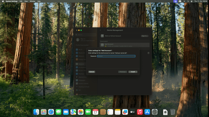Open Finder from the Dock

pos(36,112)
